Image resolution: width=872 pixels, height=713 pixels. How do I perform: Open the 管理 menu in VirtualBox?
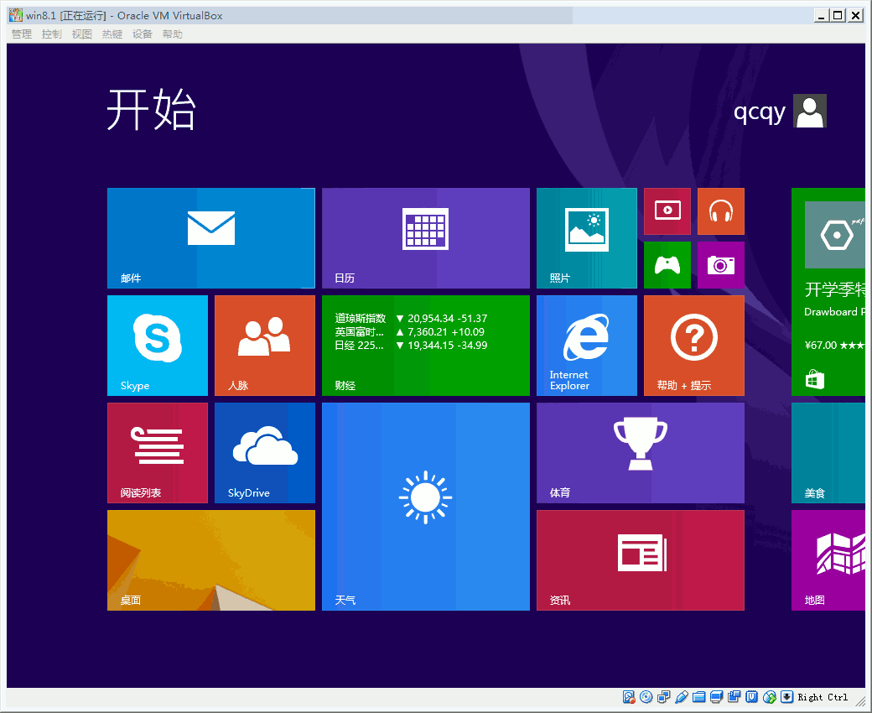[22, 34]
